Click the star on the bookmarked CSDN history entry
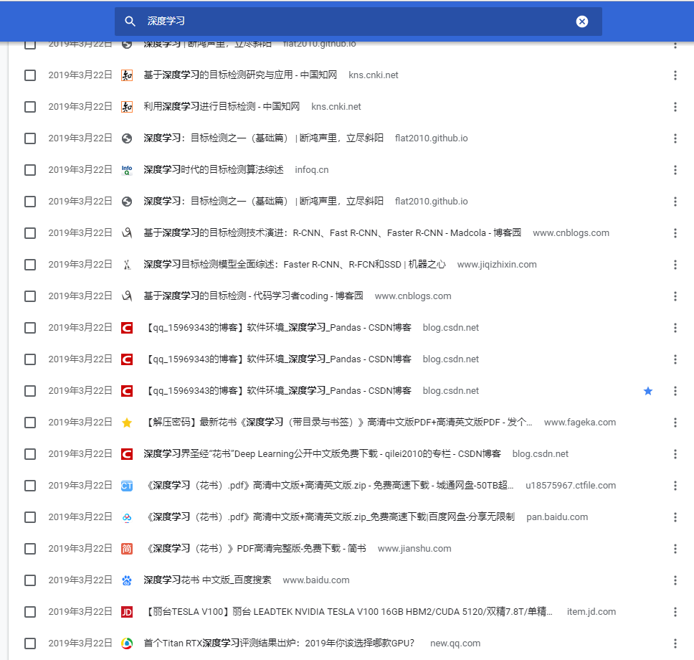This screenshot has width=694, height=660. [x=648, y=390]
